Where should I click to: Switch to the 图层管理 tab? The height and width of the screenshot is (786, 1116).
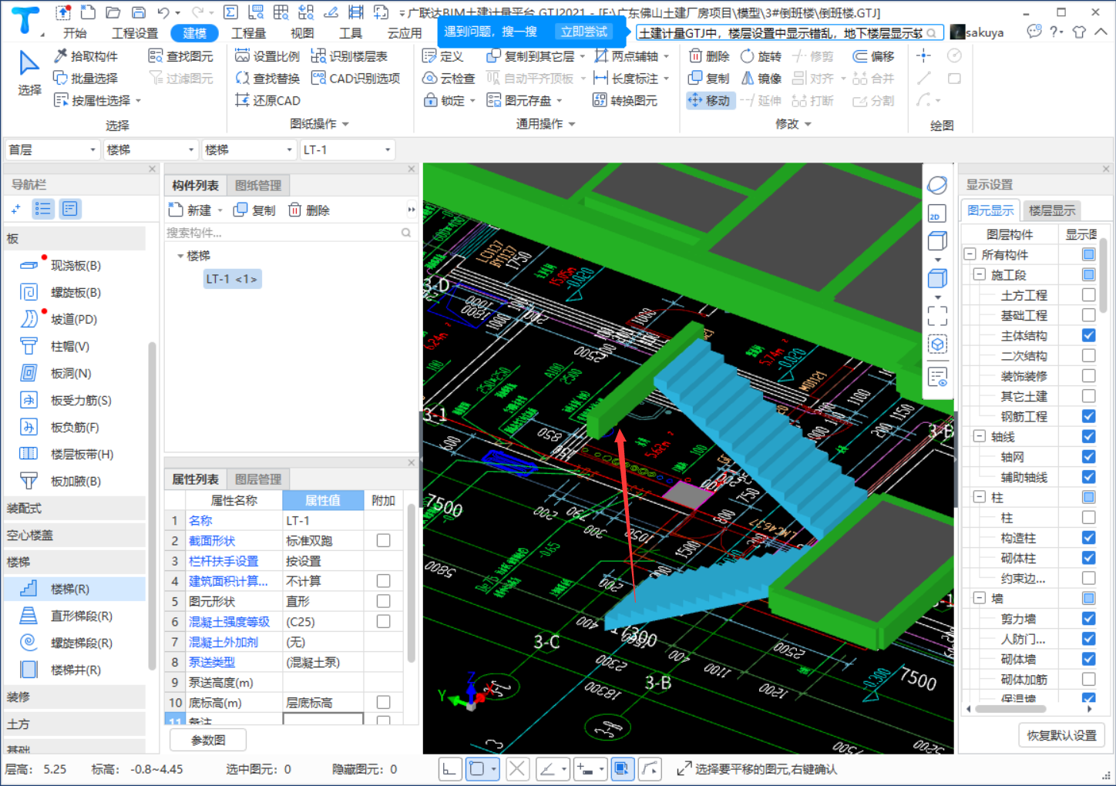tap(258, 479)
